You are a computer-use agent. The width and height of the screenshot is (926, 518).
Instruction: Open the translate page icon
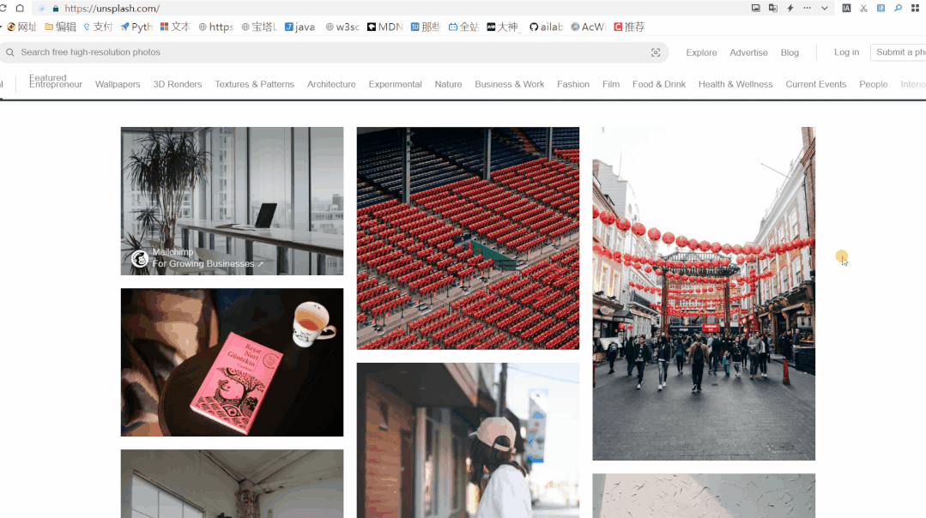(x=773, y=9)
